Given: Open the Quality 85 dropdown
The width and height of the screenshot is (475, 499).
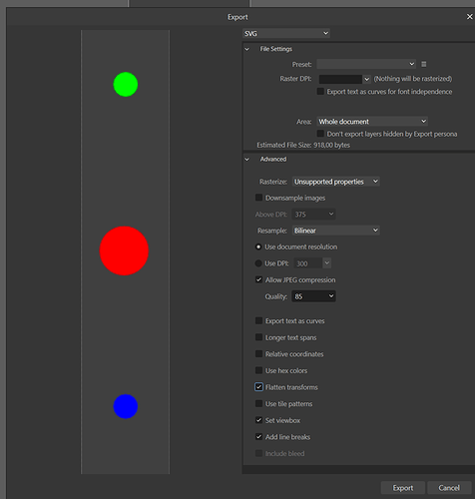Looking at the screenshot, I should pos(313,296).
